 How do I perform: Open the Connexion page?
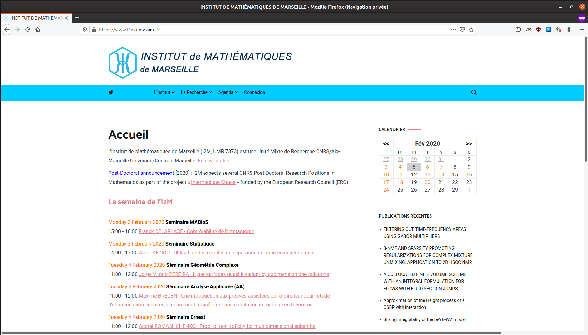(x=254, y=92)
